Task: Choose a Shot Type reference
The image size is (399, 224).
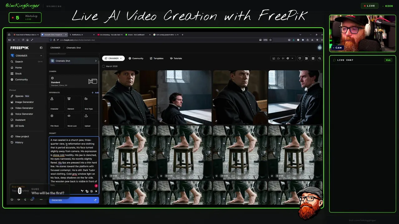Action: tap(91, 103)
